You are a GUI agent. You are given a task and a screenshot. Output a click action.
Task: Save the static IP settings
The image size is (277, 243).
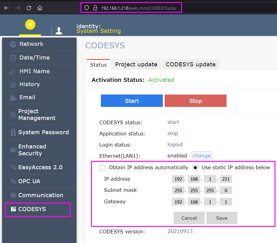[x=222, y=218]
